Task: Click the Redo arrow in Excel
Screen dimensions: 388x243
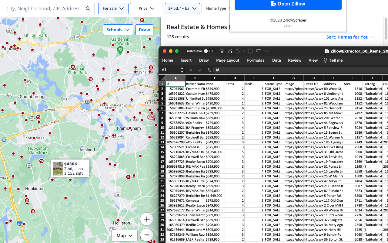Action: [x=250, y=51]
